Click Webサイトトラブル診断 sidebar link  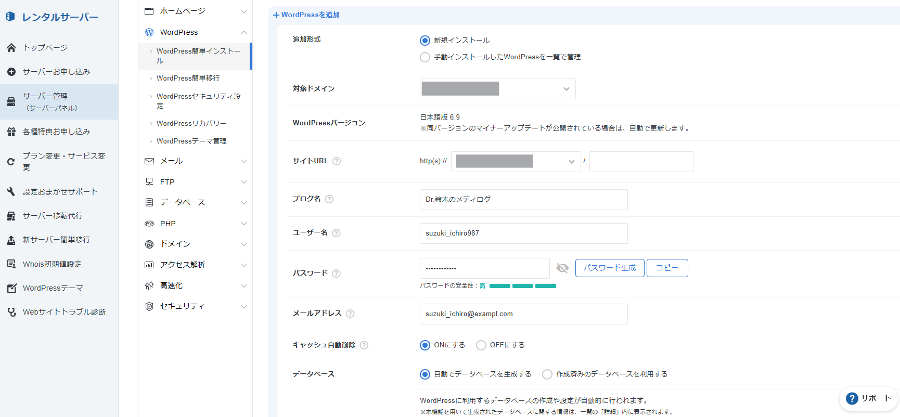pyautogui.click(x=65, y=312)
